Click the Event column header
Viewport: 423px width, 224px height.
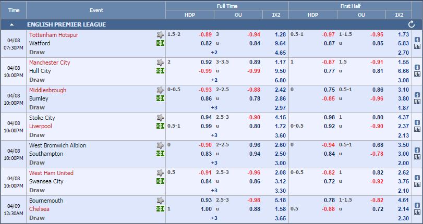tap(96, 10)
